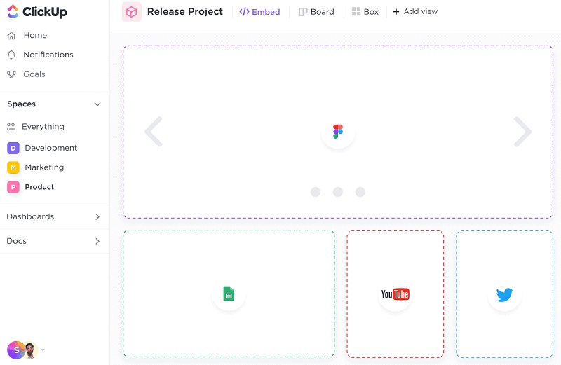Image resolution: width=561 pixels, height=365 pixels.
Task: Click the Docs label
Action: 16,241
